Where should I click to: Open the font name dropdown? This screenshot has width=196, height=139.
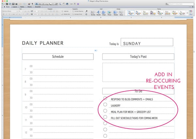[9, 11]
